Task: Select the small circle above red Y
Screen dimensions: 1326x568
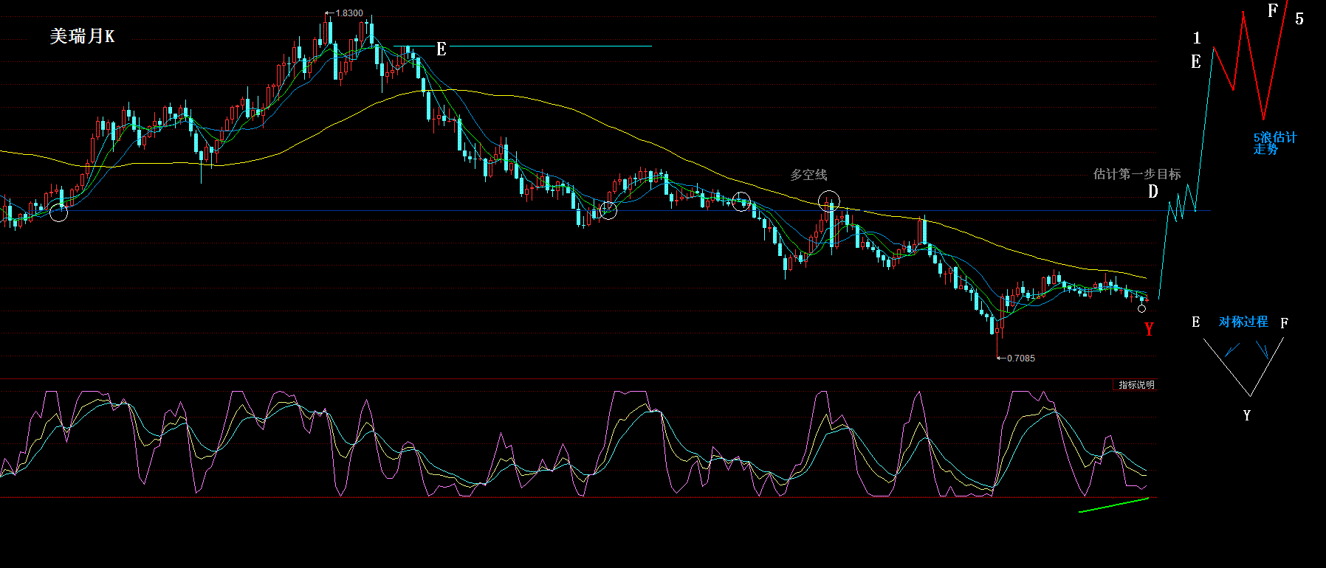Action: coord(1141,308)
